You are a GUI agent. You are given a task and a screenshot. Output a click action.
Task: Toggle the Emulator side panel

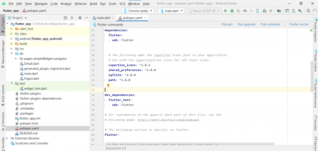click(316, 123)
